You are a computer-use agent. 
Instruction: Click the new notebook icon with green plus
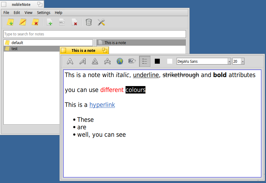(10, 22)
